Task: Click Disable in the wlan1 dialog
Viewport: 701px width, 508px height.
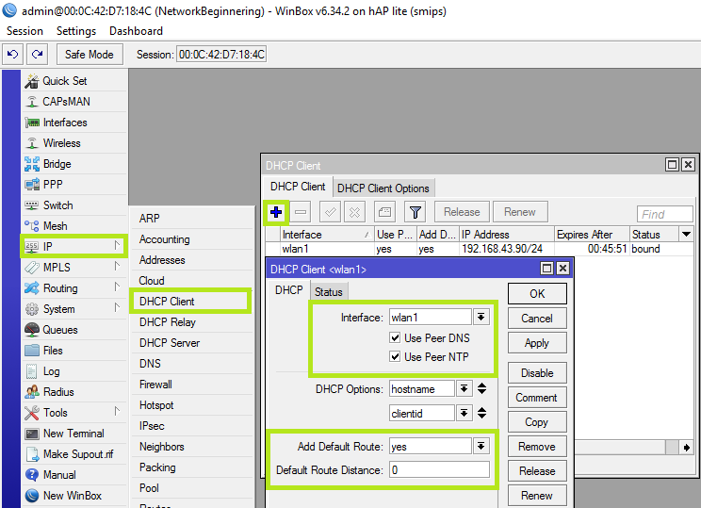Action: [537, 373]
